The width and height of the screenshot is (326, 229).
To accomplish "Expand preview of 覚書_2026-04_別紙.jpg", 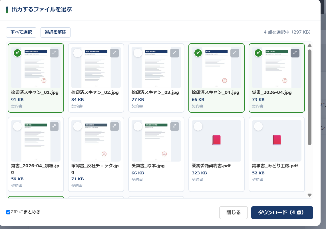I will tap(54, 126).
